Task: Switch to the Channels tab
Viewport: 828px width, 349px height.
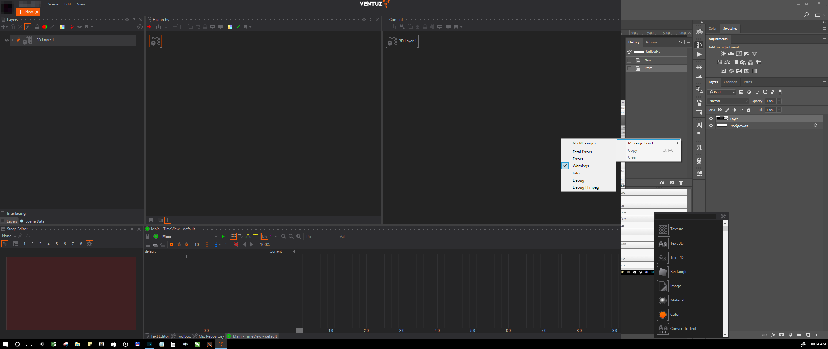Action: [x=730, y=82]
